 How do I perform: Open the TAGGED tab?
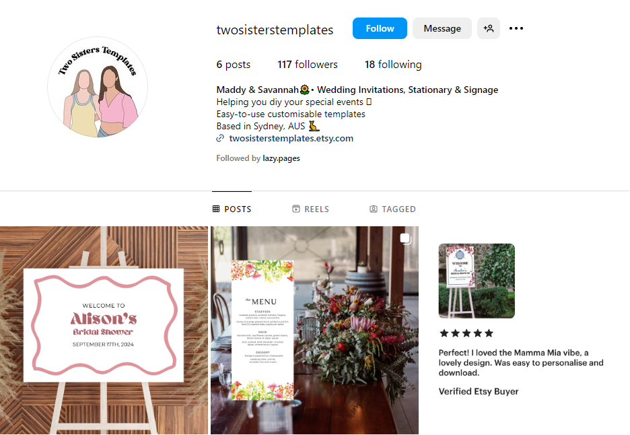pos(392,209)
